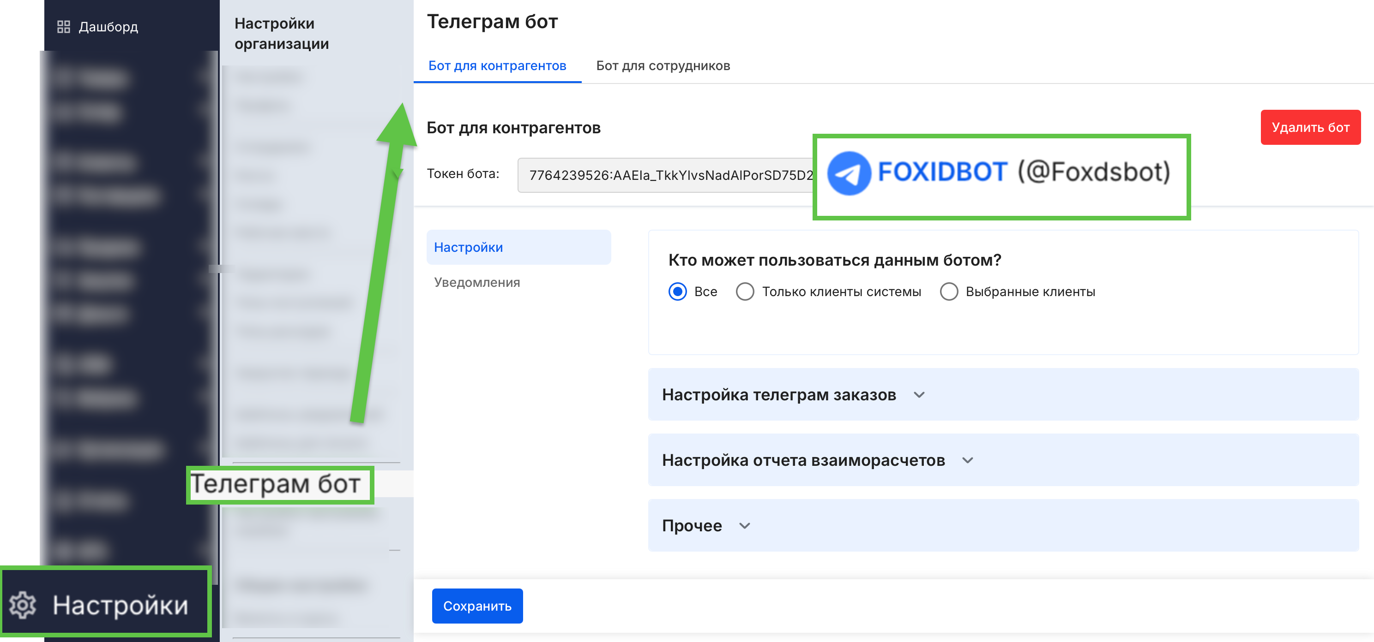Image resolution: width=1374 pixels, height=642 pixels.
Task: Select the 'Все' radio option
Action: 677,291
